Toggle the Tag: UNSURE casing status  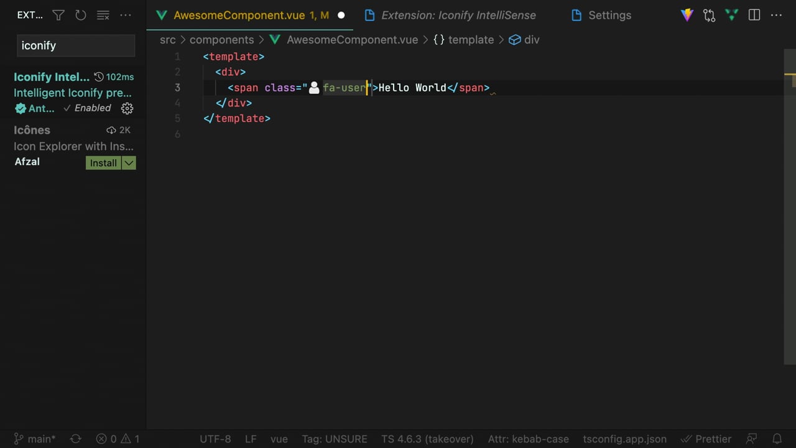(335, 439)
